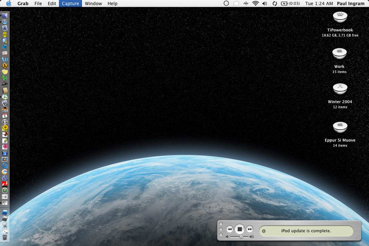Open the Trash in the Dock
The image size is (369, 246).
click(x=5, y=237)
